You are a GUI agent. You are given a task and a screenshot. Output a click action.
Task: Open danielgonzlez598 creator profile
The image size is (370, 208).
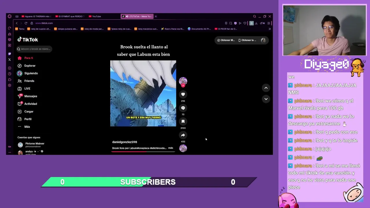(125, 142)
